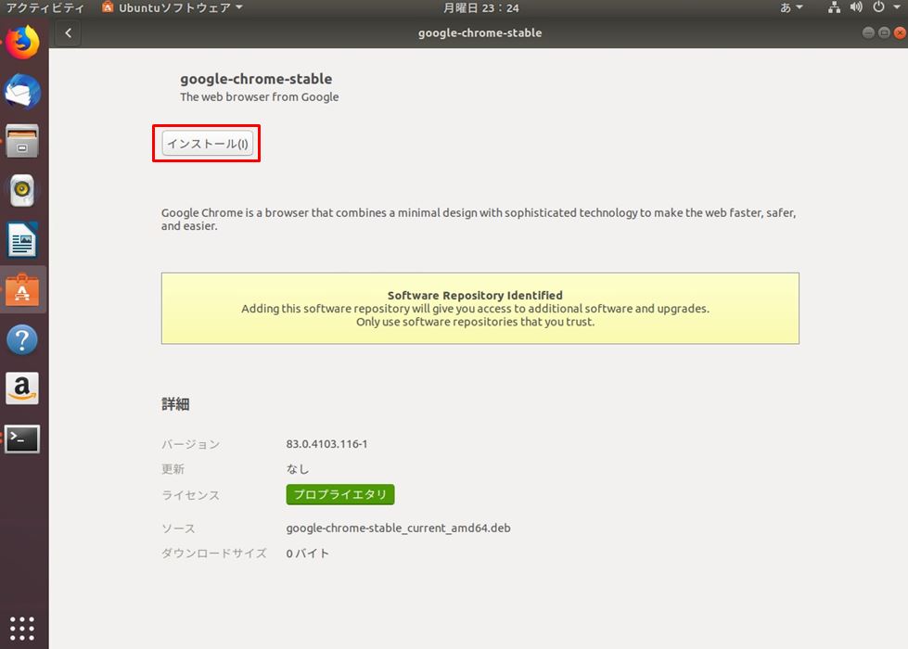Select the Ubuntu Software dock icon
This screenshot has height=649, width=908.
click(22, 289)
